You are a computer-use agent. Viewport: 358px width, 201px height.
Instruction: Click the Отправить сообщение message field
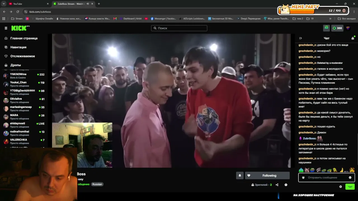[x=326, y=178]
